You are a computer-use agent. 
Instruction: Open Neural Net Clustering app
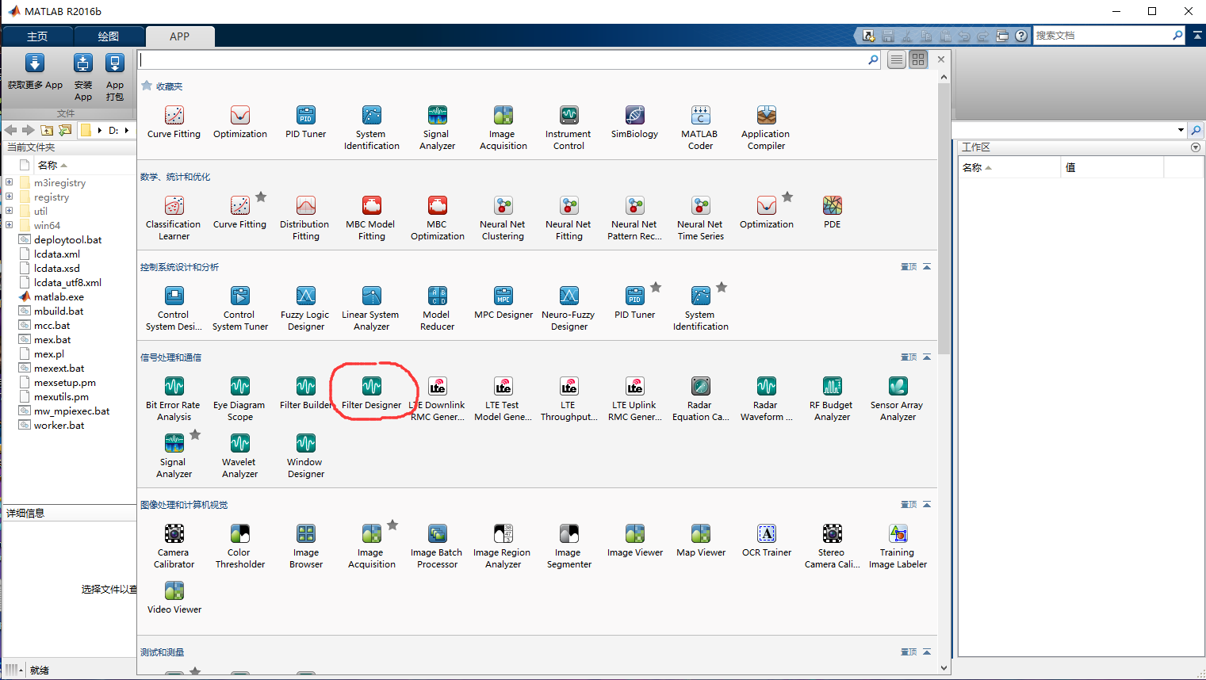503,218
